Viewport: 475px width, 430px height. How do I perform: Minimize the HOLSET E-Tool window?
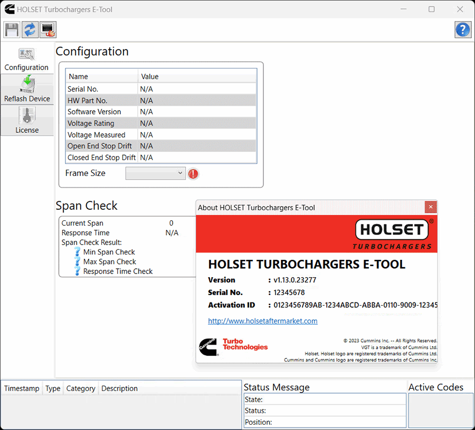click(x=404, y=9)
